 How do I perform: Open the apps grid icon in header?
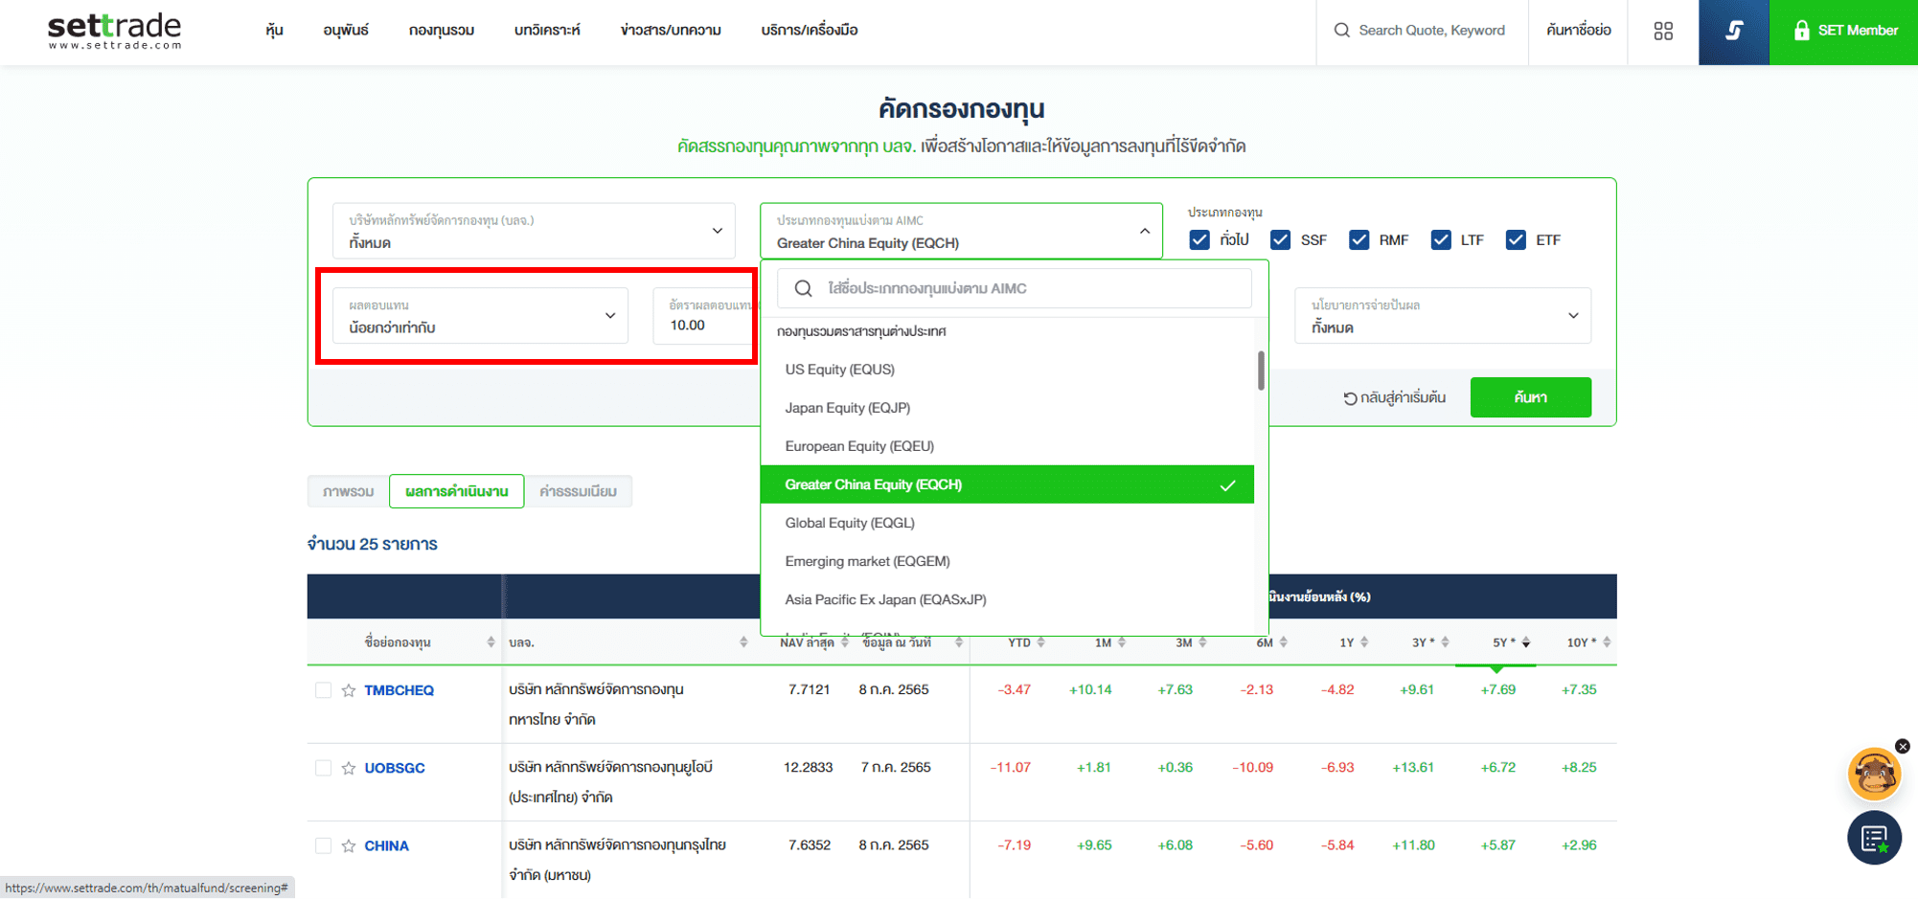(1663, 32)
